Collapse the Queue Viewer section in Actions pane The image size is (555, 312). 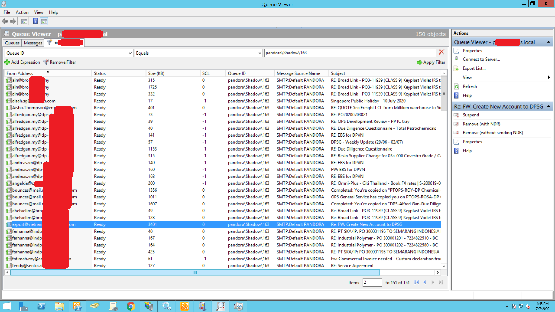[x=549, y=42]
